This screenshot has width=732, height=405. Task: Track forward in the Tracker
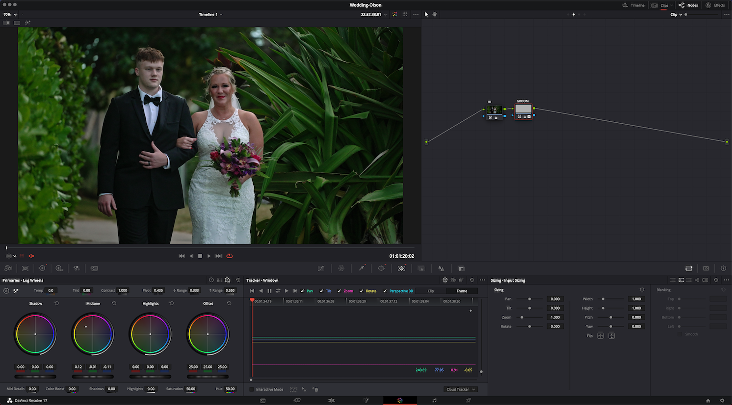pos(287,291)
